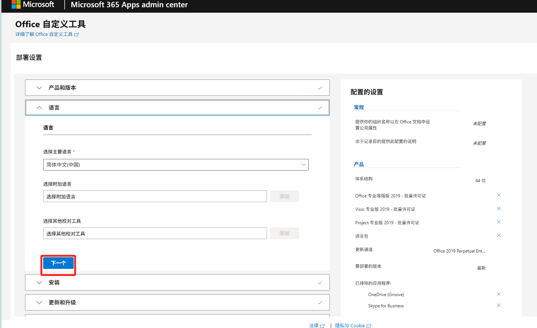Collapse the 语言 section chevron
This screenshot has height=328, width=537.
coord(39,108)
